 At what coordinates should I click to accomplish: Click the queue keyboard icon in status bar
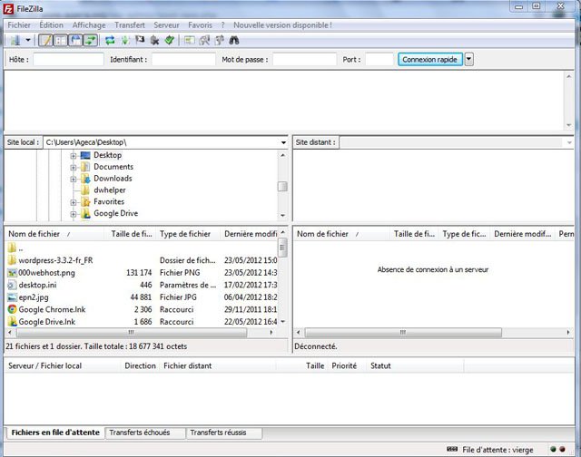click(452, 449)
